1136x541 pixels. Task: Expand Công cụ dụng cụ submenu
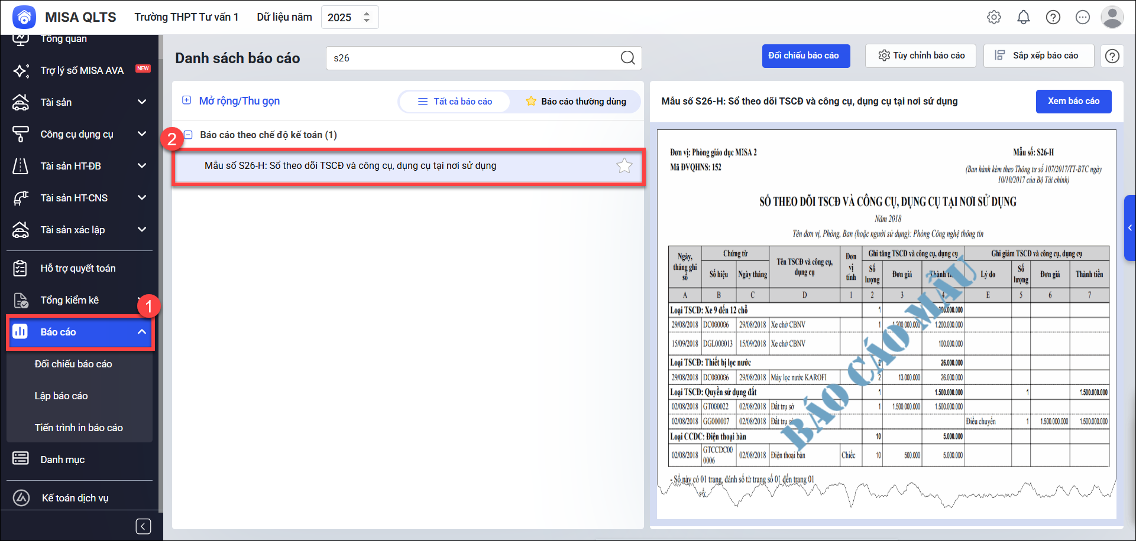[141, 134]
